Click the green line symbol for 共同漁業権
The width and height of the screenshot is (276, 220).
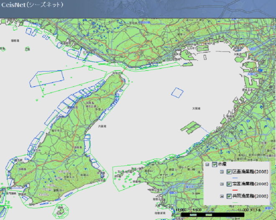click(x=235, y=202)
